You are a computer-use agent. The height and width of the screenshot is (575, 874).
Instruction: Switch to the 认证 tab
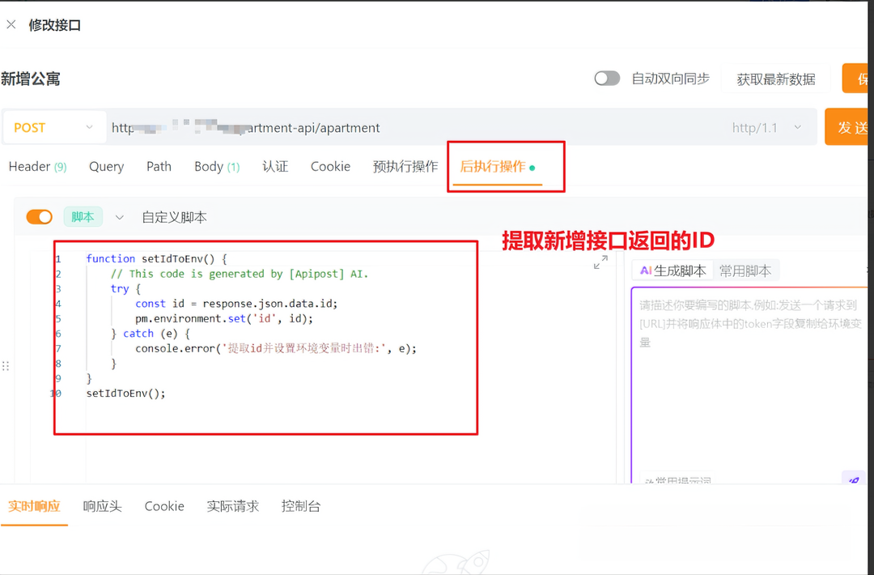pyautogui.click(x=275, y=166)
